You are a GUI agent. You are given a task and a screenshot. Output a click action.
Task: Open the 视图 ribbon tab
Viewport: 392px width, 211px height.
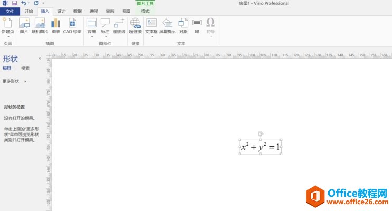[x=126, y=11]
